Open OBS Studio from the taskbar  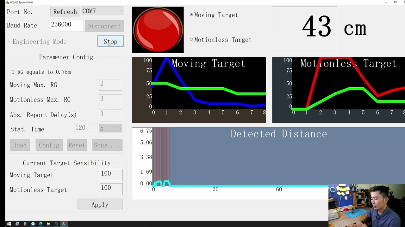coord(56,224)
